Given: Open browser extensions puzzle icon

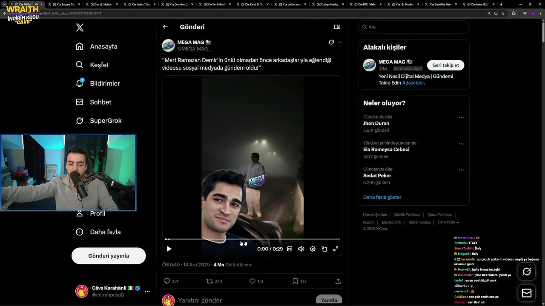Looking at the screenshot, I should (x=513, y=13).
